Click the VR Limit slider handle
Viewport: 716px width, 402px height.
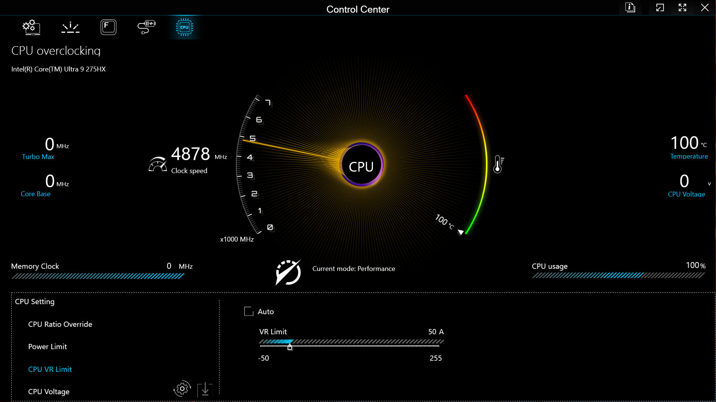pos(290,347)
